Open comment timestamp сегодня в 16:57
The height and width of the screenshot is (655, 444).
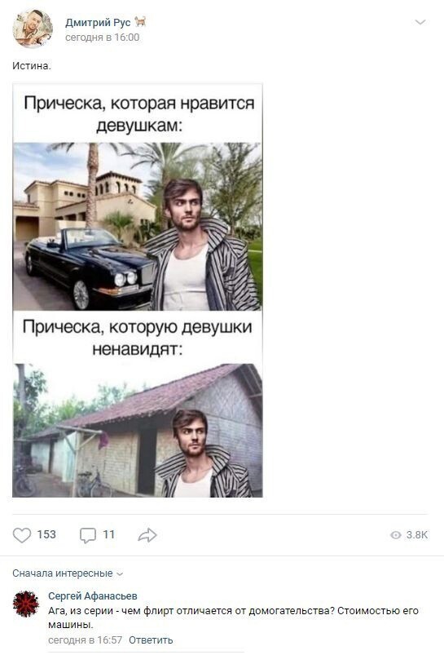(85, 640)
